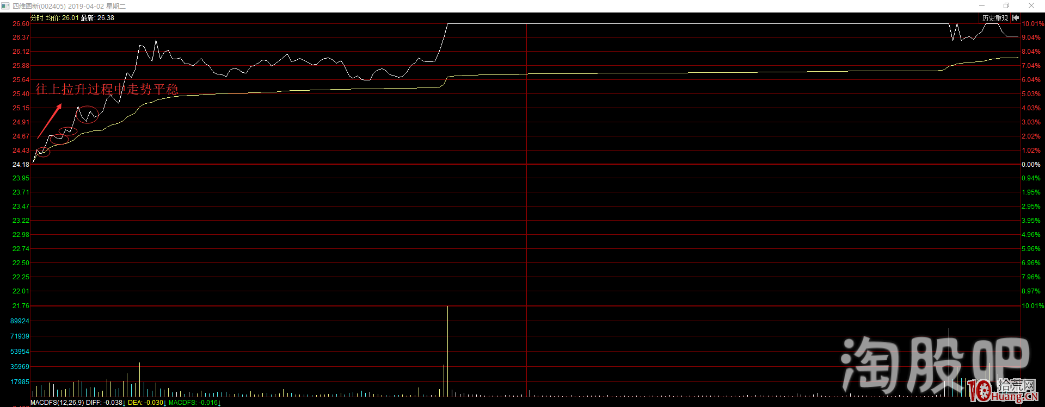Click the 分时 label at chart top
Image resolution: width=1045 pixels, height=407 pixels.
point(36,18)
